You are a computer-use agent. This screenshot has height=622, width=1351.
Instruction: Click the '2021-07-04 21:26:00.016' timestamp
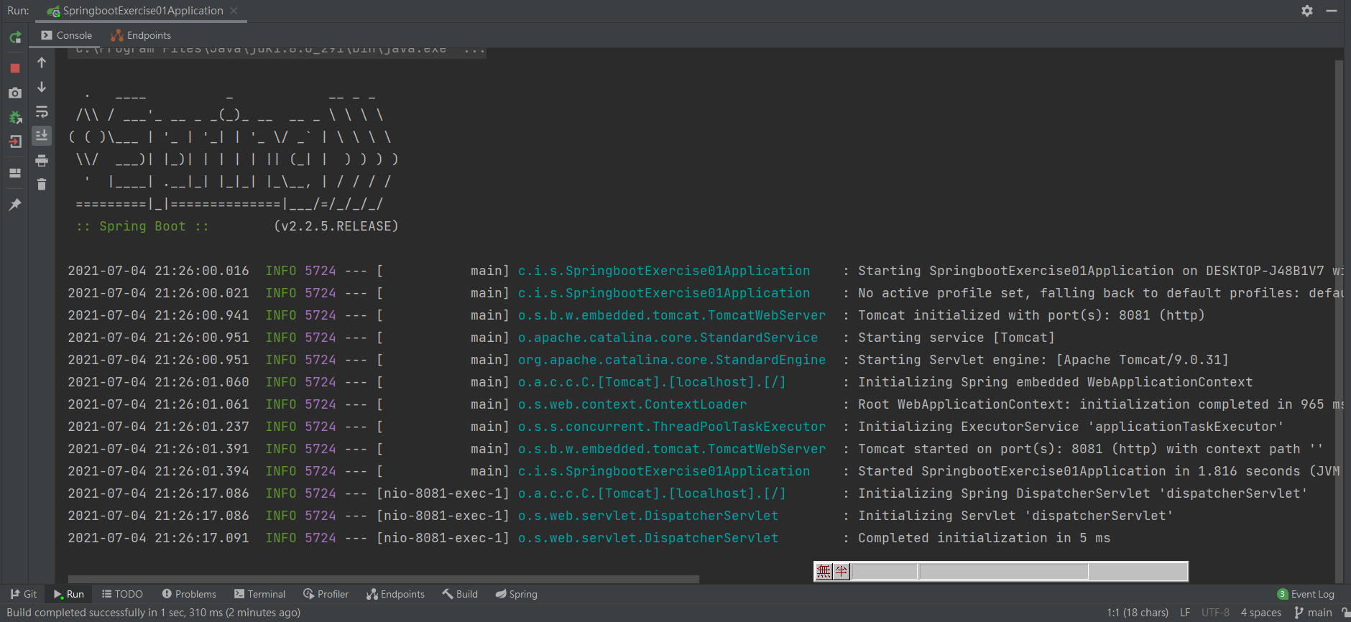click(158, 271)
